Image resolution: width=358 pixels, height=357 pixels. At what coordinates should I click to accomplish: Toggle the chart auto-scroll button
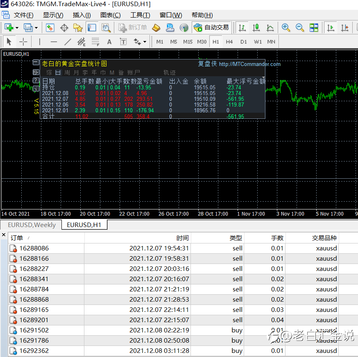[331, 27]
